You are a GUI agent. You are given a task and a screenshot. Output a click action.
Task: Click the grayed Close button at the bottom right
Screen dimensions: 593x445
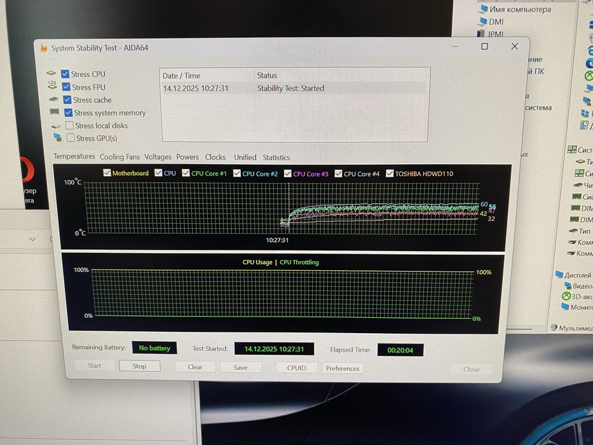(x=471, y=369)
